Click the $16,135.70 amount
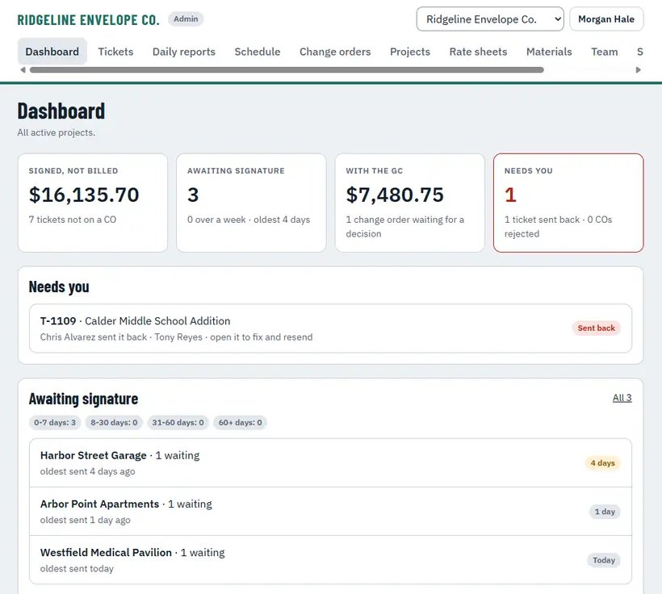 click(x=84, y=195)
